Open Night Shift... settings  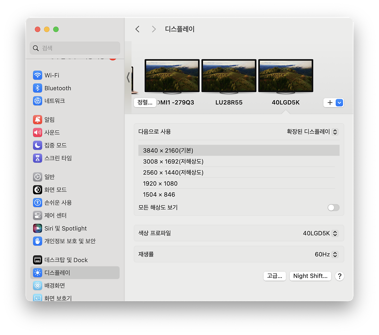(x=310, y=276)
